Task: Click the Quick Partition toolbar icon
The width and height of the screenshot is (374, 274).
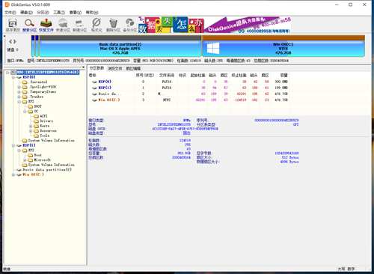Action: click(x=63, y=25)
